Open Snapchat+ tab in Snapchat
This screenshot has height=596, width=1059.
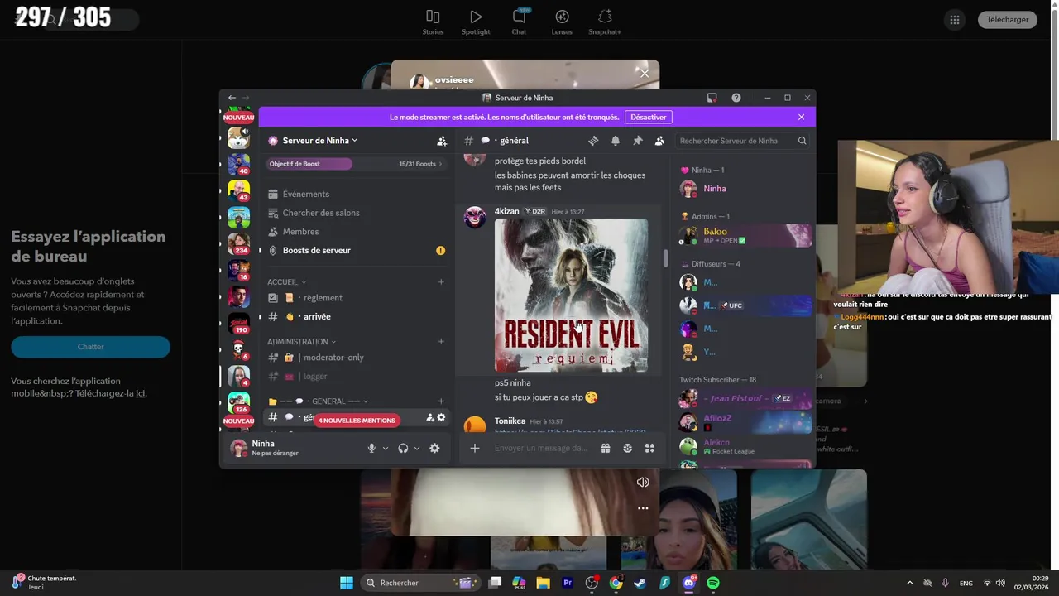(605, 22)
